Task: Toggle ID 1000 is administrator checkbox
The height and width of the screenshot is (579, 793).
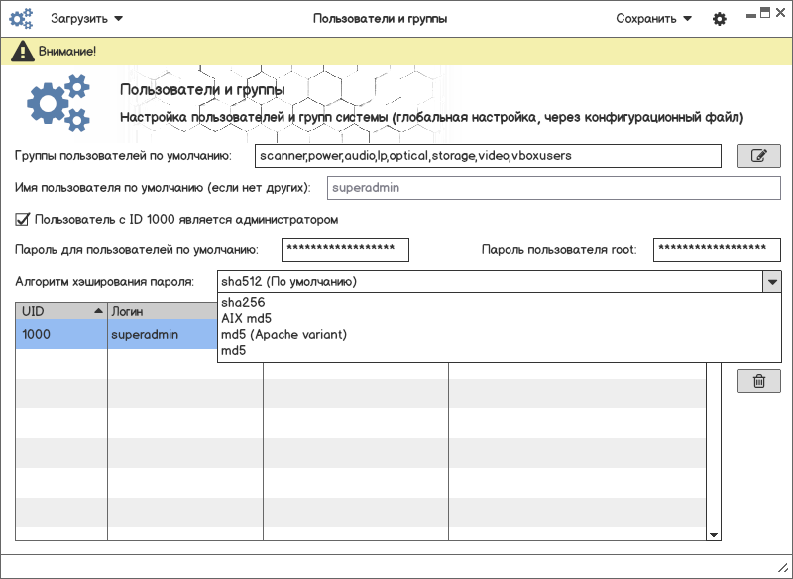Action: [x=23, y=220]
